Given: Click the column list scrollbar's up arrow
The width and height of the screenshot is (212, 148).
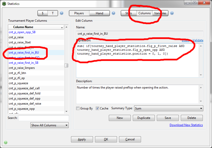Looking at the screenshot, I should click(x=66, y=27).
